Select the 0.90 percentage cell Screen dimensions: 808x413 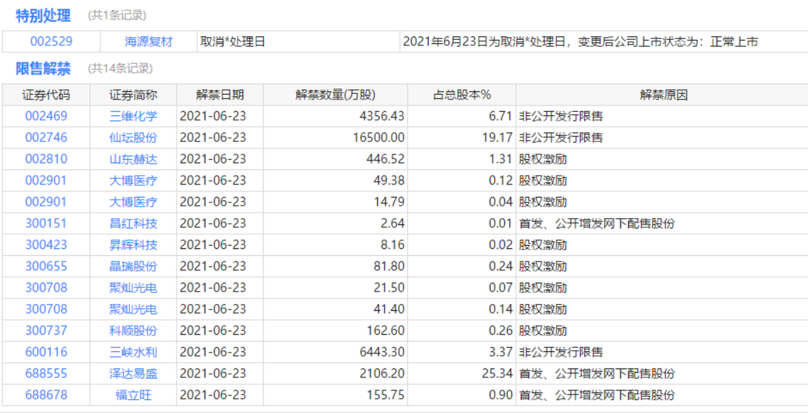(x=462, y=395)
